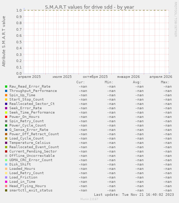Click the RRDTOOL / TOBI OETIKER watermark
The width and height of the screenshot is (179, 203).
[175, 19]
